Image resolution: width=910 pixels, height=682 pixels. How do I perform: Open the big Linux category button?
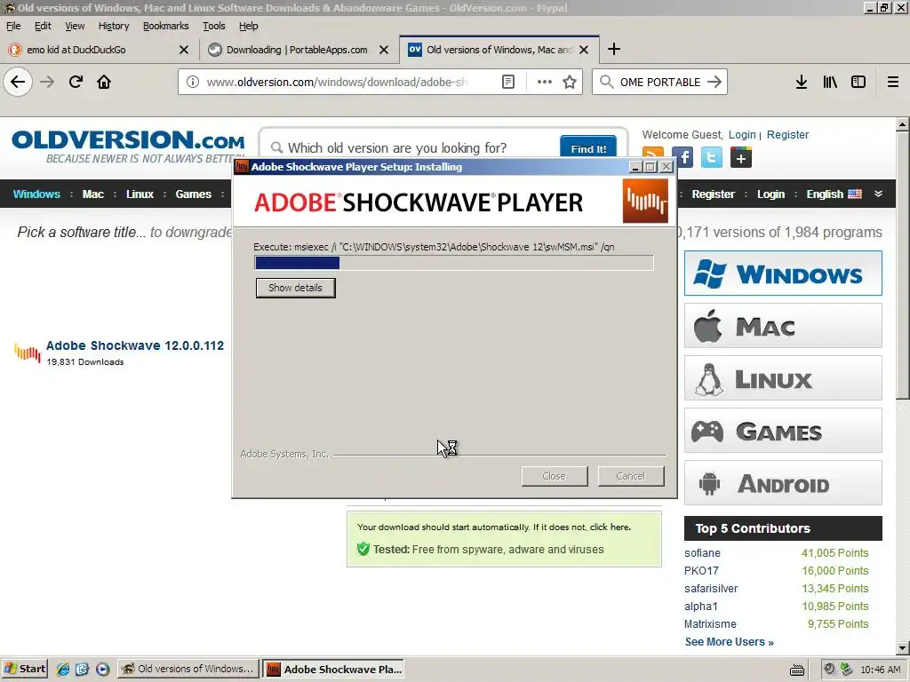(x=783, y=378)
